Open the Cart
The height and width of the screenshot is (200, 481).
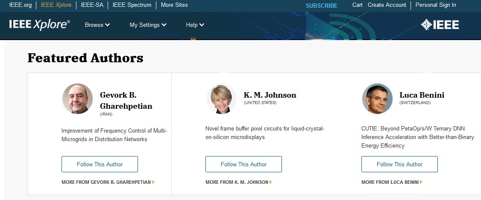(x=357, y=5)
